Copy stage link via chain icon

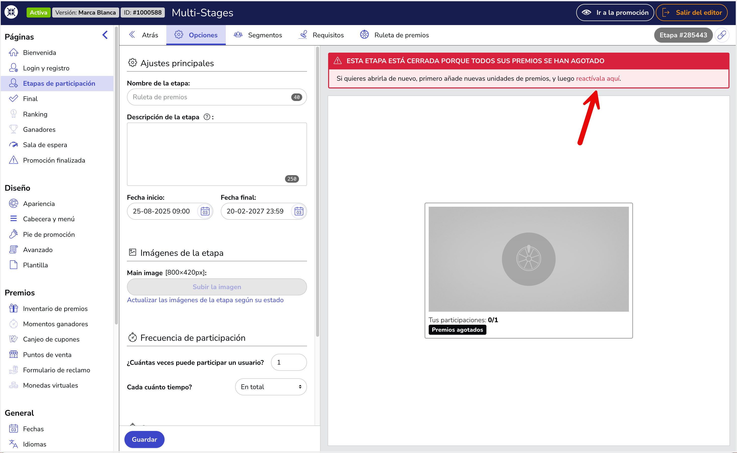722,35
